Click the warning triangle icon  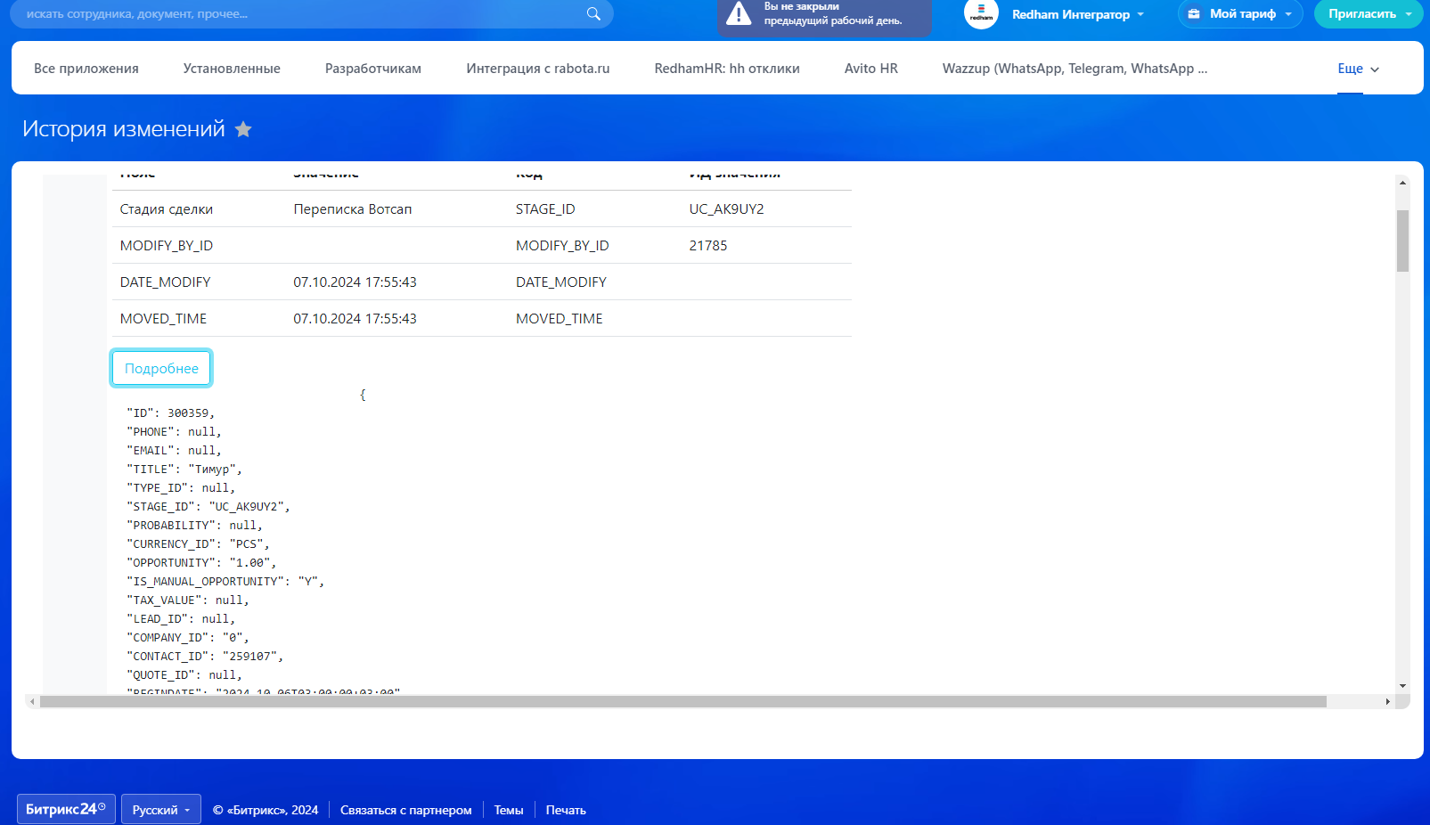[x=739, y=13]
